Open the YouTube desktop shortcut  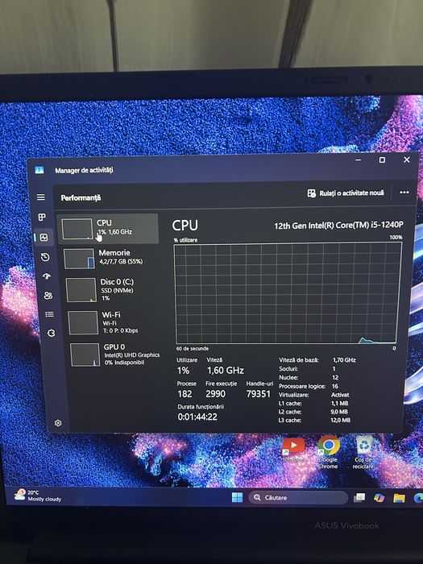(x=293, y=450)
